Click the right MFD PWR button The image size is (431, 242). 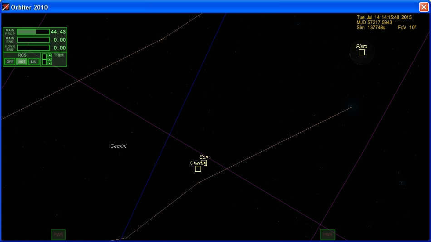[x=328, y=235]
